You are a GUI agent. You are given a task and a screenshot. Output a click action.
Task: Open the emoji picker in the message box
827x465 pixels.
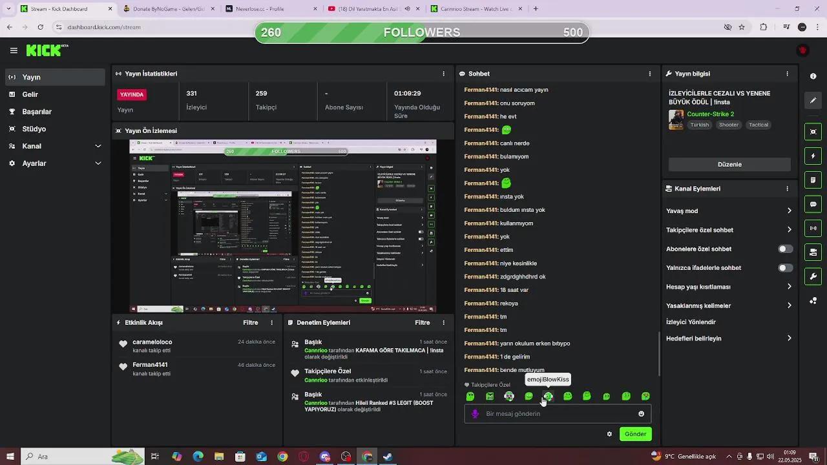[641, 414]
